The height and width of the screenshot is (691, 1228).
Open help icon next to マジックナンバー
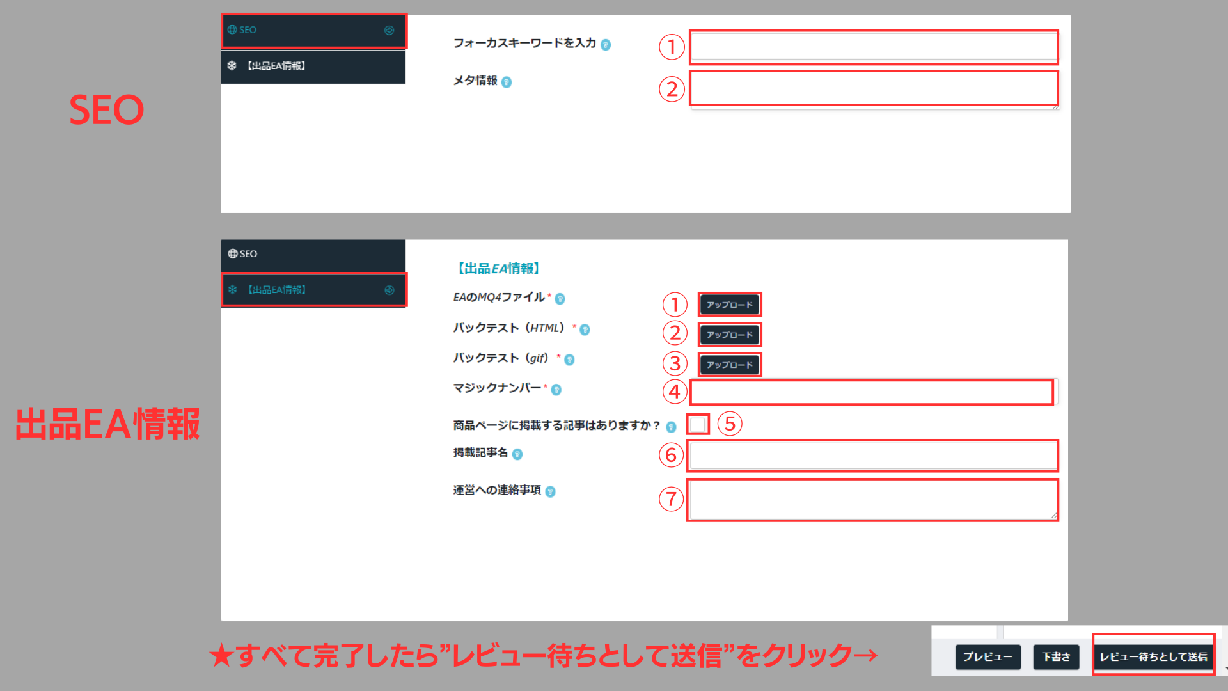pyautogui.click(x=556, y=390)
